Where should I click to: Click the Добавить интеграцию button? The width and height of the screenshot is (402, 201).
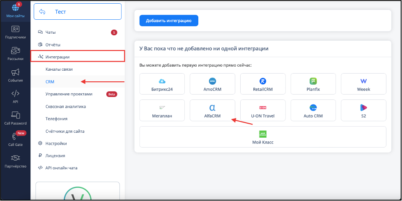[x=169, y=21]
